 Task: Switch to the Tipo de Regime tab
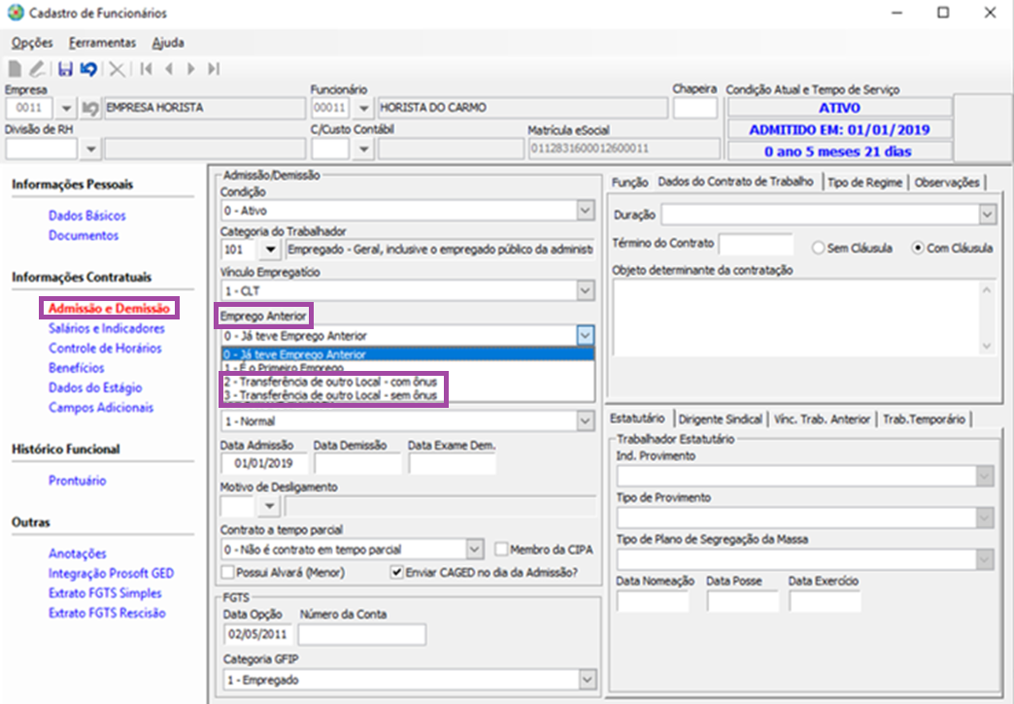pos(865,182)
